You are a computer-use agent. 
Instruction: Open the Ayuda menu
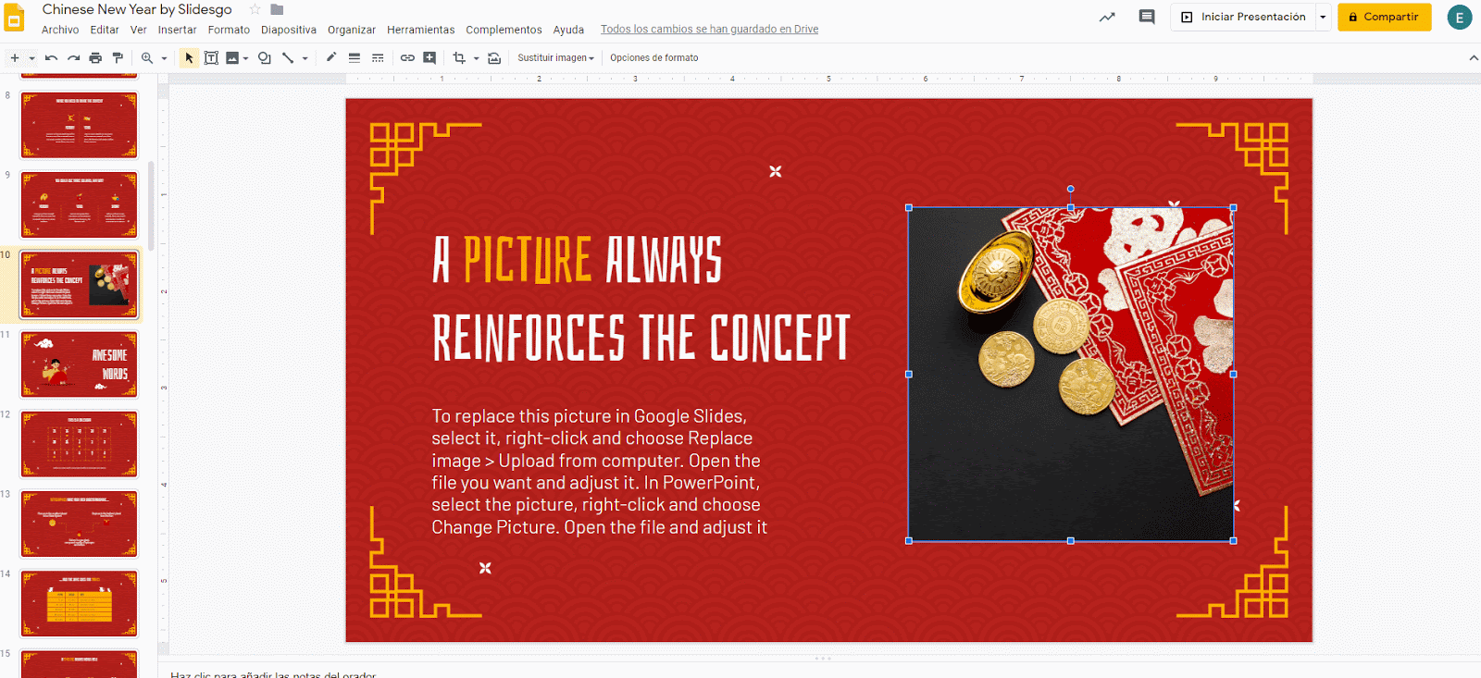[568, 30]
